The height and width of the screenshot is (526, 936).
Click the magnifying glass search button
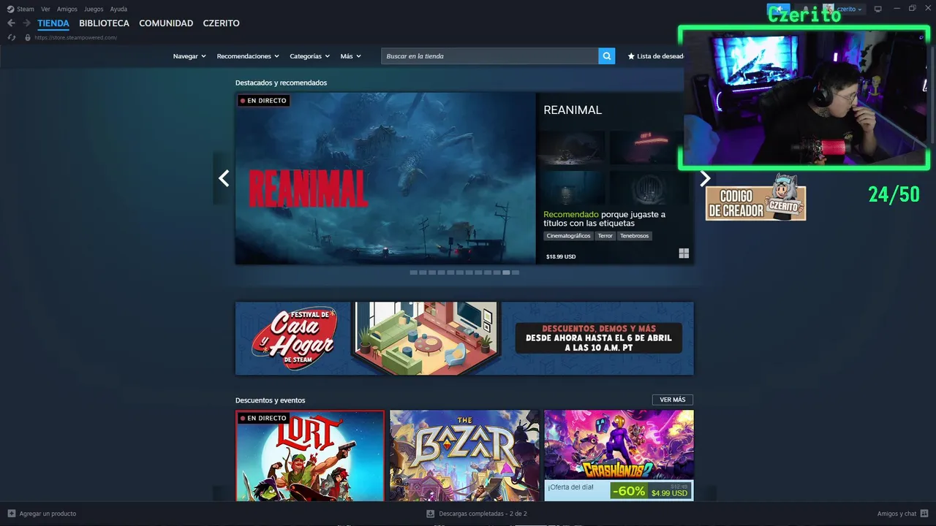pyautogui.click(x=606, y=56)
